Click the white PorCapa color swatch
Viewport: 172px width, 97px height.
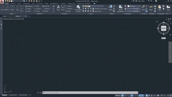tap(128, 6)
